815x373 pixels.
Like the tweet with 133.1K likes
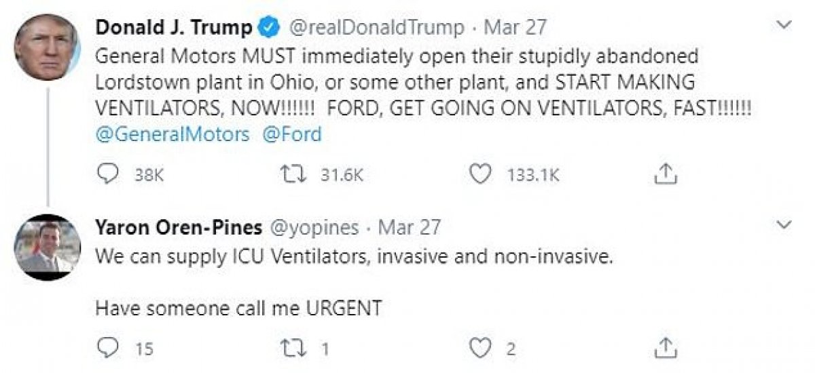tap(481, 174)
